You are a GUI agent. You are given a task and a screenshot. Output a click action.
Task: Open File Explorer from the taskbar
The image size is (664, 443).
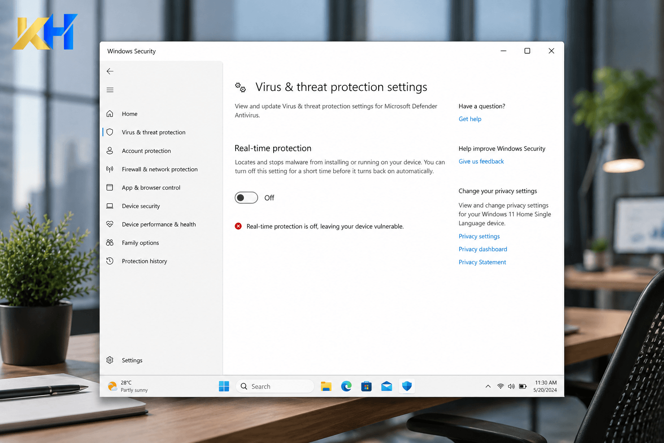(326, 386)
